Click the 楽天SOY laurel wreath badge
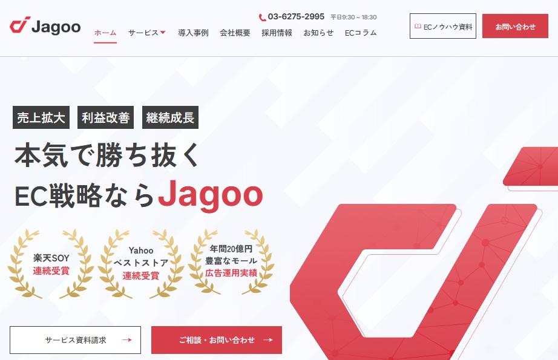Screen dimensions: 558x360 (x=51, y=264)
